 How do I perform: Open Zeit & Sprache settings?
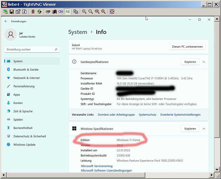(32, 111)
